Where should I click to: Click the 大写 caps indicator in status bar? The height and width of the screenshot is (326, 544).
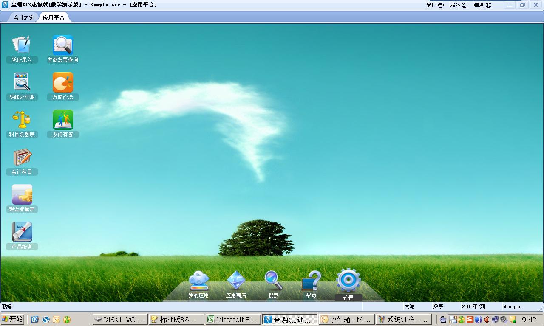click(x=409, y=306)
